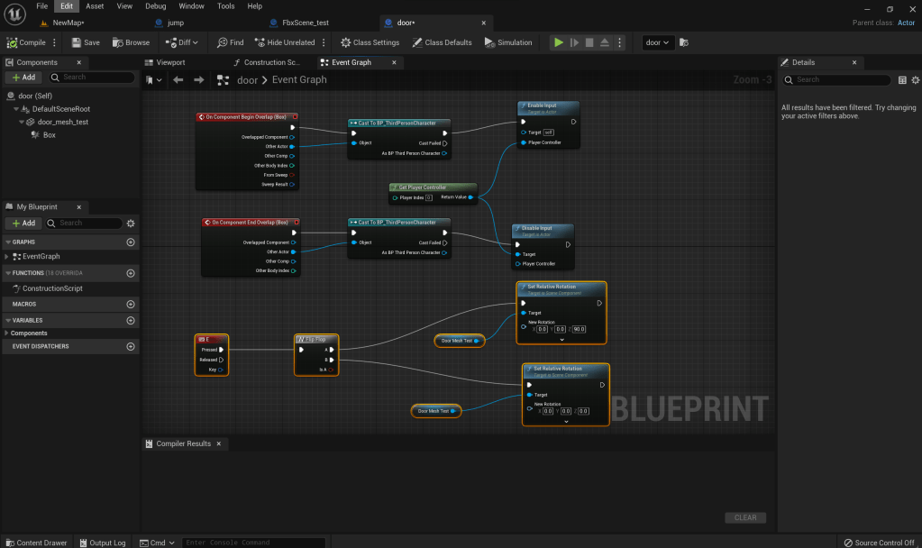
Task: Toggle Simulation mode in the toolbar
Action: pos(508,42)
